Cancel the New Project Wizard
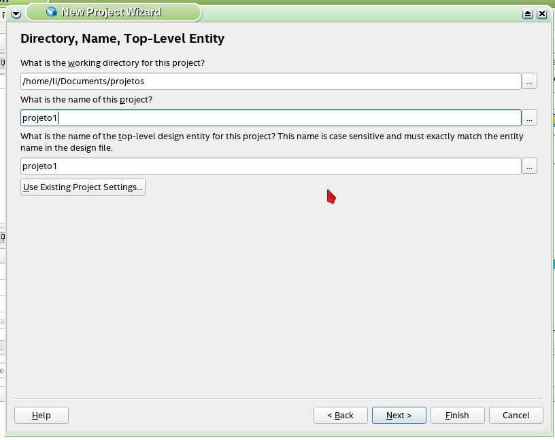555x440 pixels. tap(516, 415)
